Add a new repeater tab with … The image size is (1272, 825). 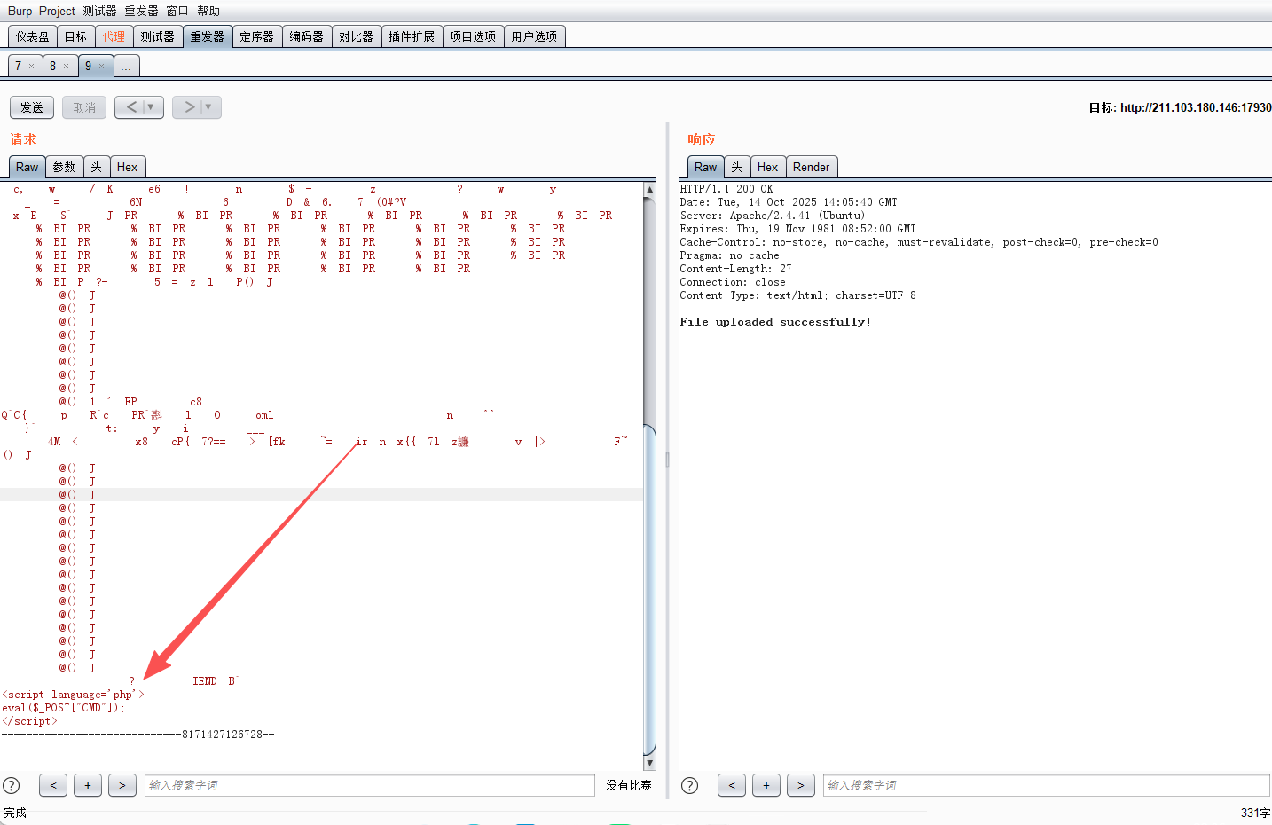126,67
